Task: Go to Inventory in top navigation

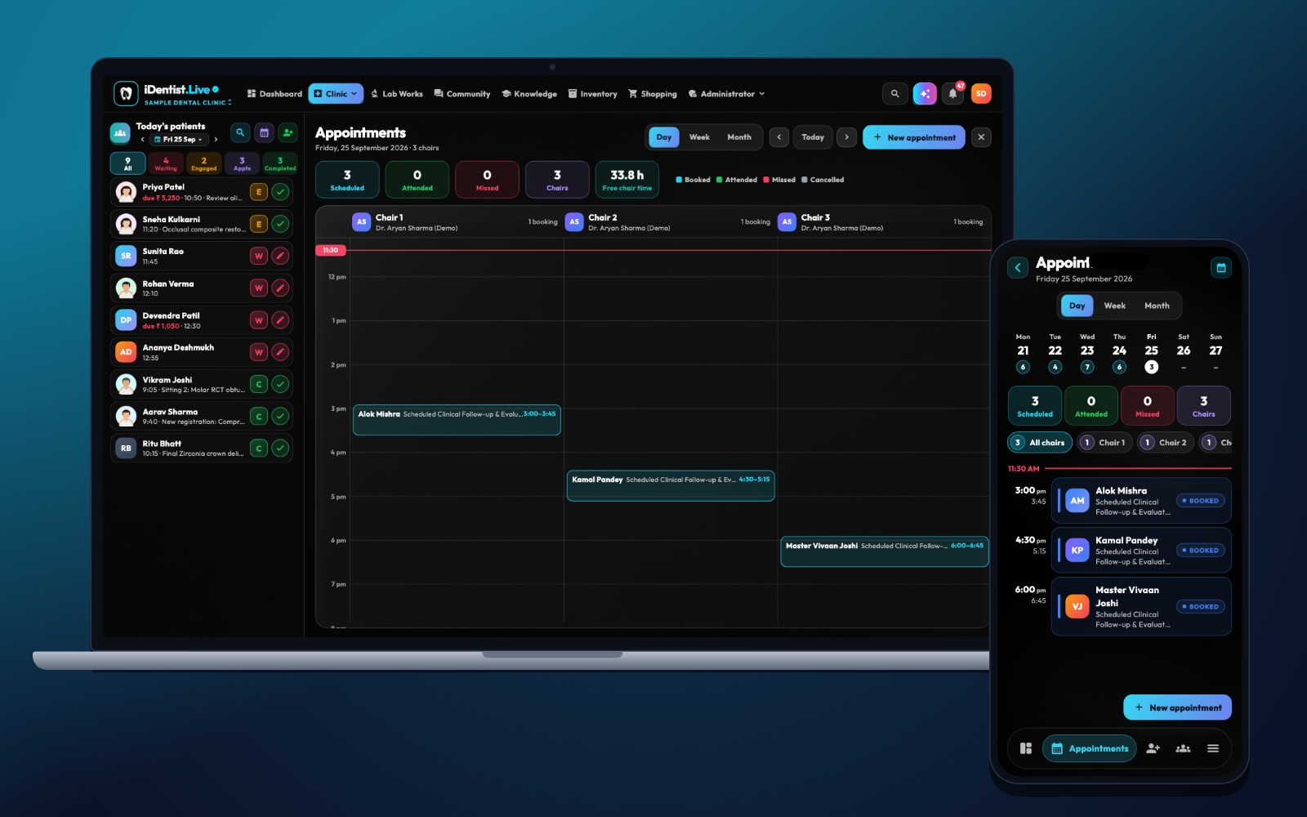Action: click(x=593, y=94)
